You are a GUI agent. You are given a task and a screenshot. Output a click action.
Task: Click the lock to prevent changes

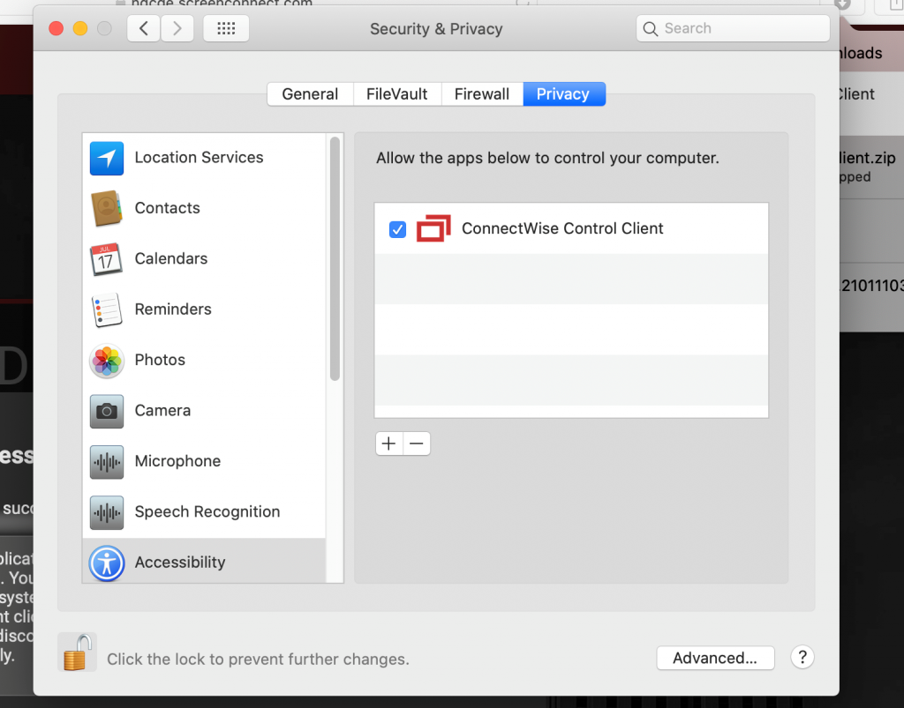[x=77, y=653]
